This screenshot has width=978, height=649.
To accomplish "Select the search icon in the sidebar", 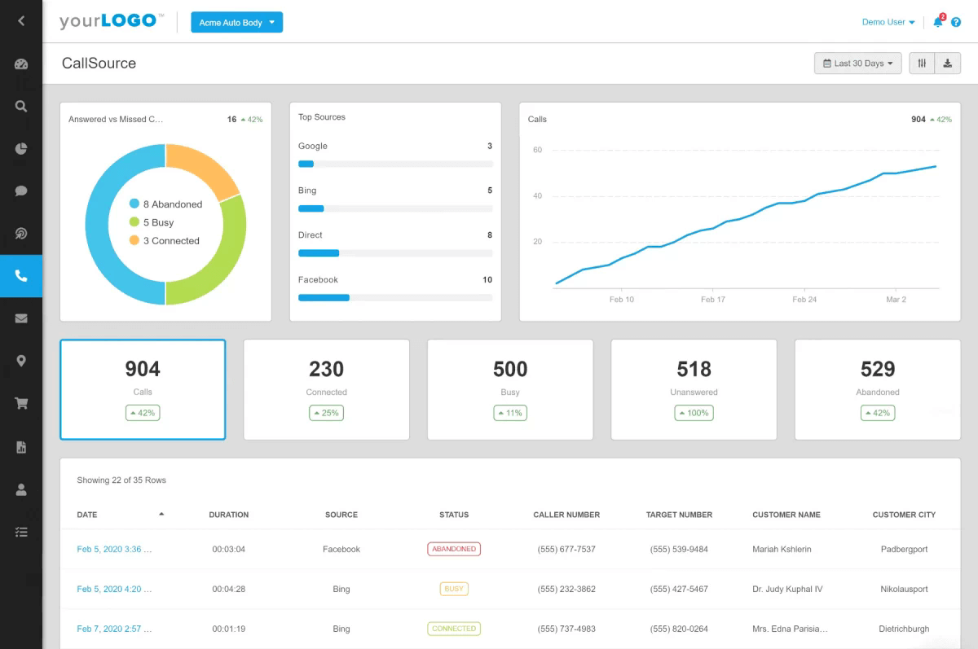I will coord(21,106).
